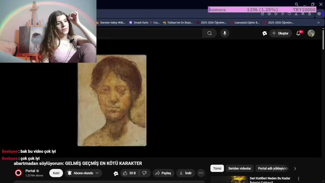Image resolution: width=325 pixels, height=183 pixels.
Task: Click the Beebpee message çok çok iyi
Action: [21, 158]
